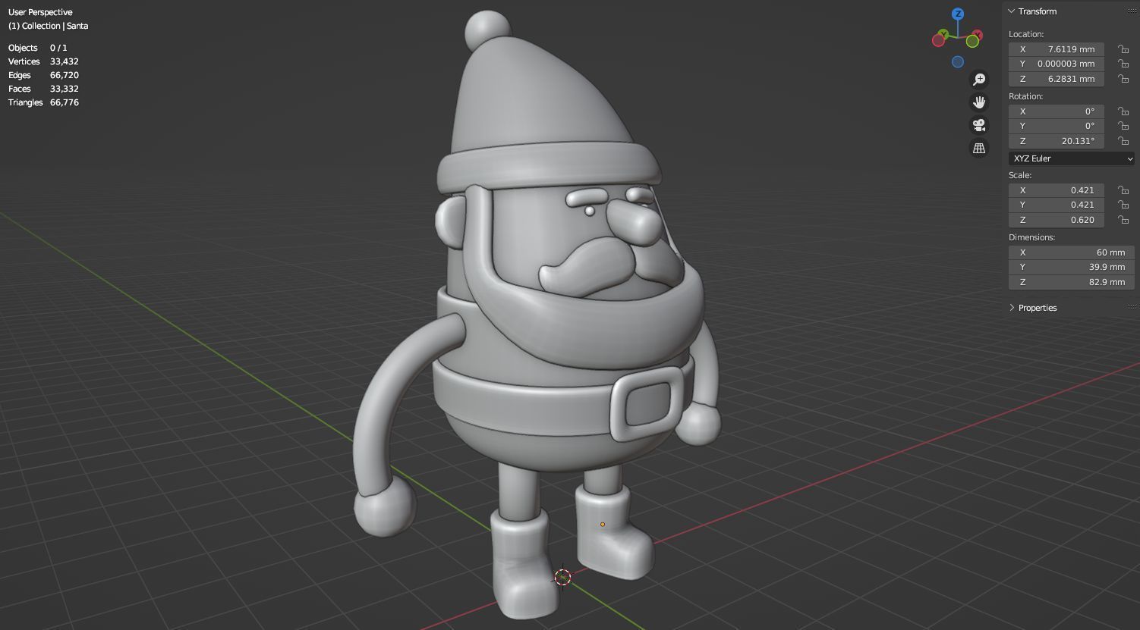Click the Scale Y field 0.421
This screenshot has width=1140, height=630.
[1057, 205]
